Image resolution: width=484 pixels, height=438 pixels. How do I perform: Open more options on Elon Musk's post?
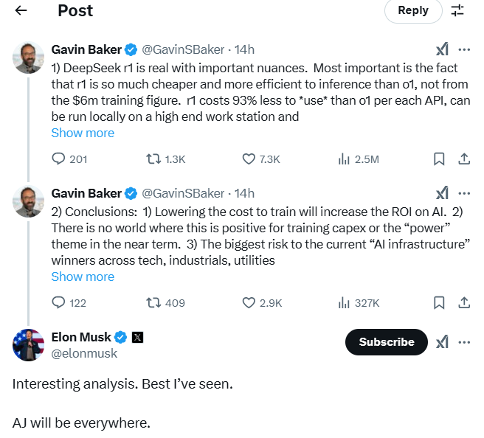point(464,341)
